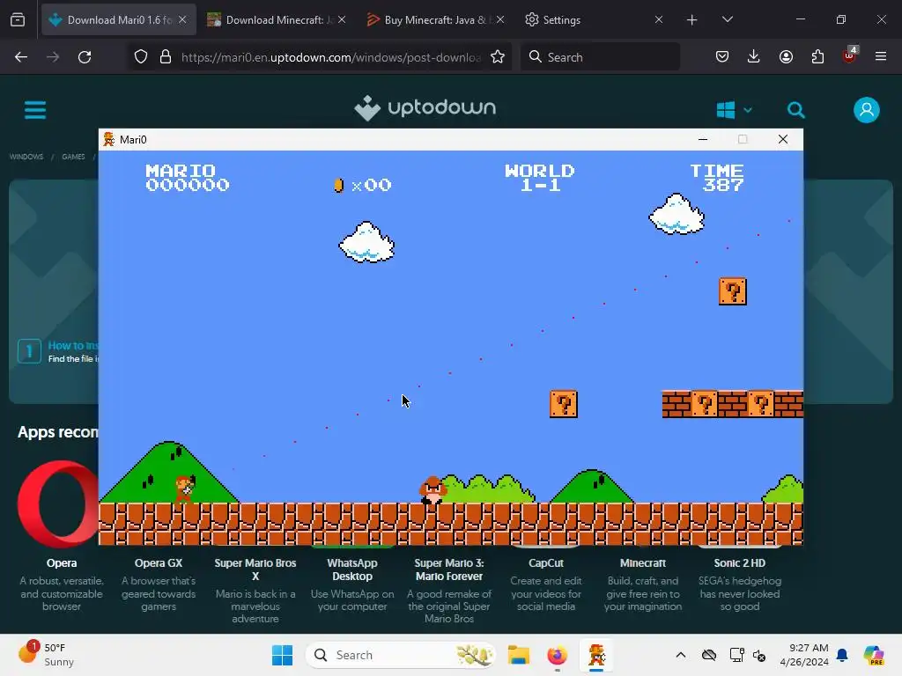The height and width of the screenshot is (676, 902).
Task: Close the Mari0 game window
Action: (x=782, y=139)
